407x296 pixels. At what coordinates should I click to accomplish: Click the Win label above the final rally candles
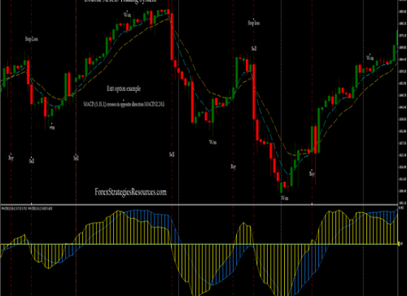(x=370, y=58)
